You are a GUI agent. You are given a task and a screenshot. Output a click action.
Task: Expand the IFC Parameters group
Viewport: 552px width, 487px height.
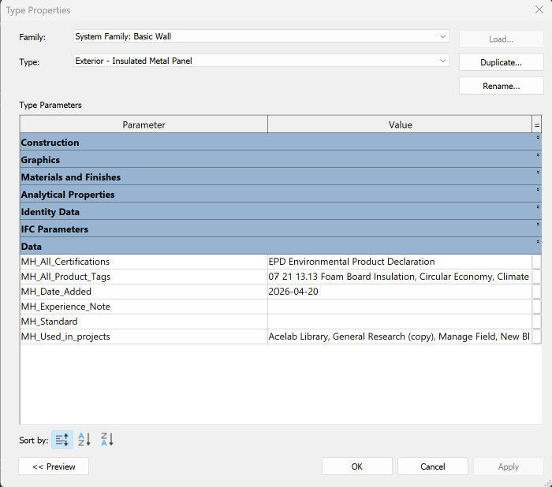(x=538, y=225)
